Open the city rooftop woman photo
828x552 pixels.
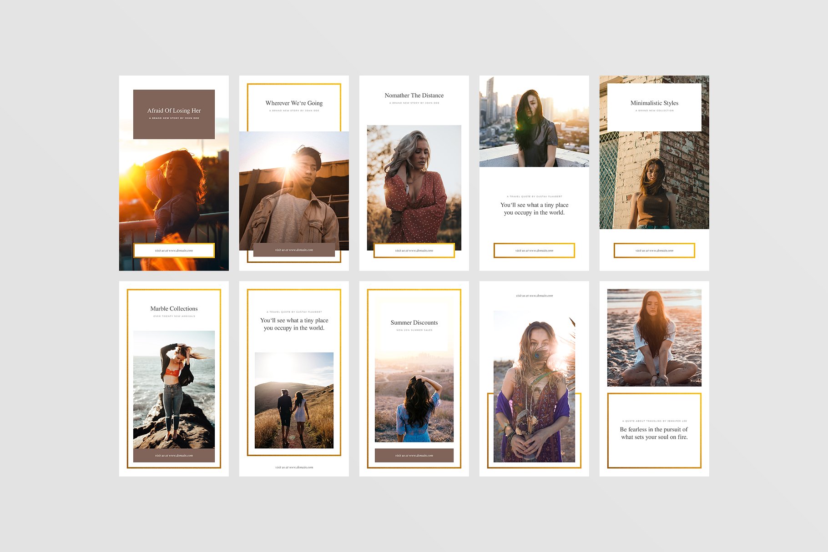pyautogui.click(x=534, y=121)
